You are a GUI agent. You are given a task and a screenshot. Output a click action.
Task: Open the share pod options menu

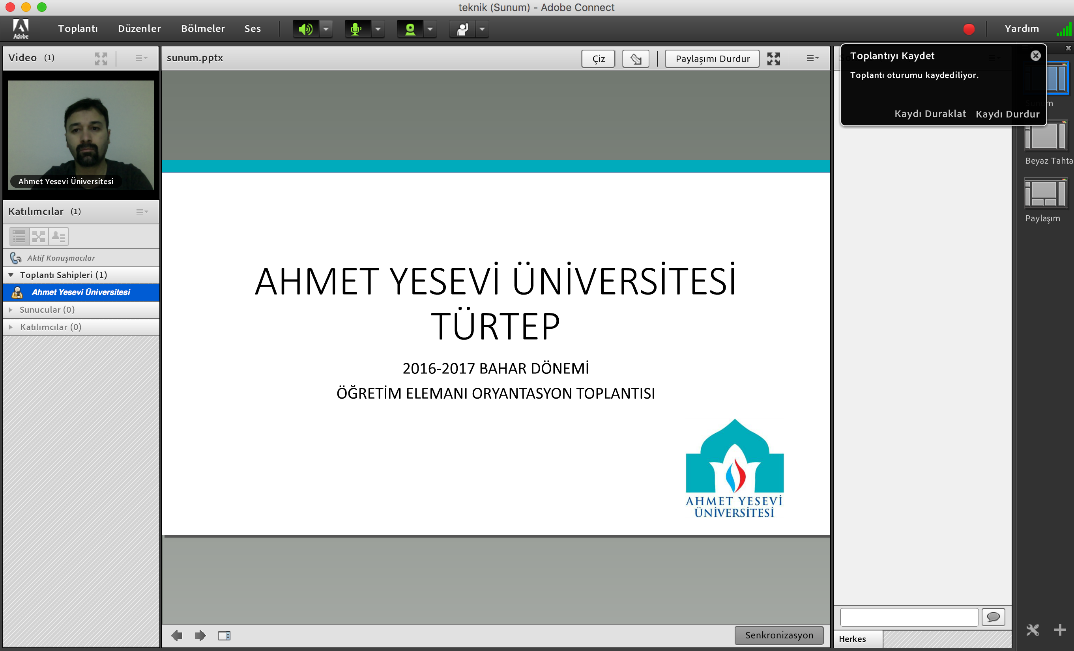(x=812, y=58)
